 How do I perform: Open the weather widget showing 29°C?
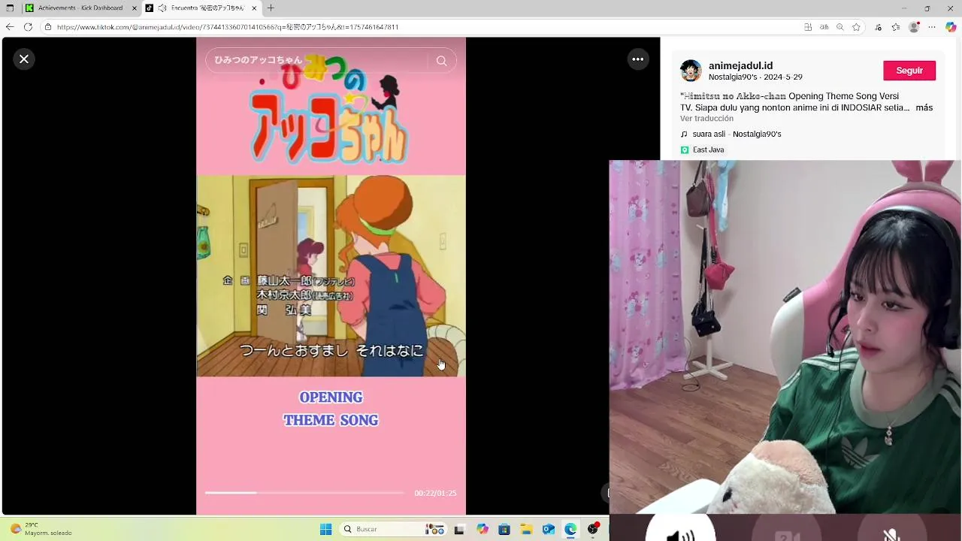41,529
